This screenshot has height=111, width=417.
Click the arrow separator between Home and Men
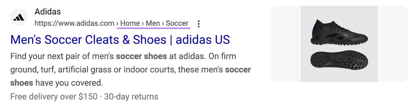[143, 24]
